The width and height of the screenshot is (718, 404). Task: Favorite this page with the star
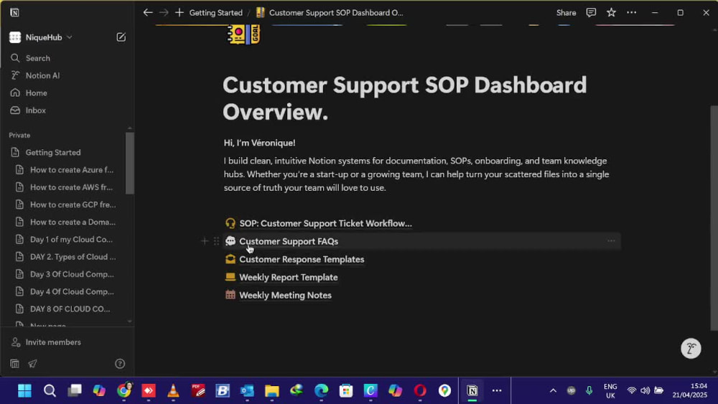(611, 13)
